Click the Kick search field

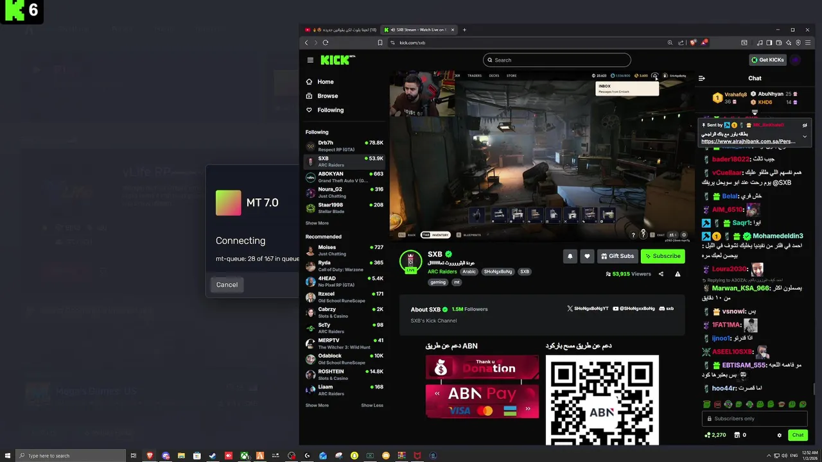[557, 60]
